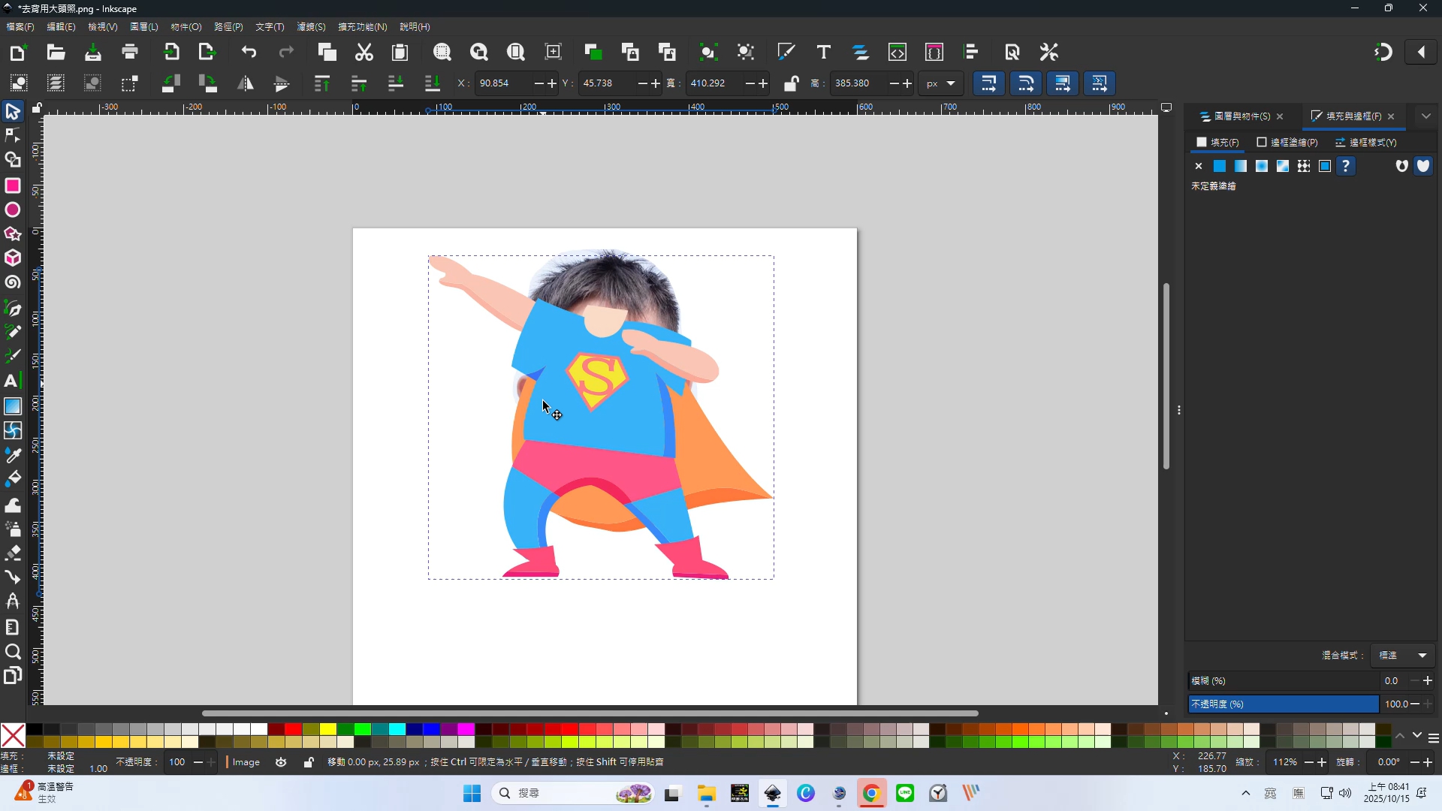Screen dimensions: 1442x811
Task: Select the Ellipse circle tool
Action: 13,210
